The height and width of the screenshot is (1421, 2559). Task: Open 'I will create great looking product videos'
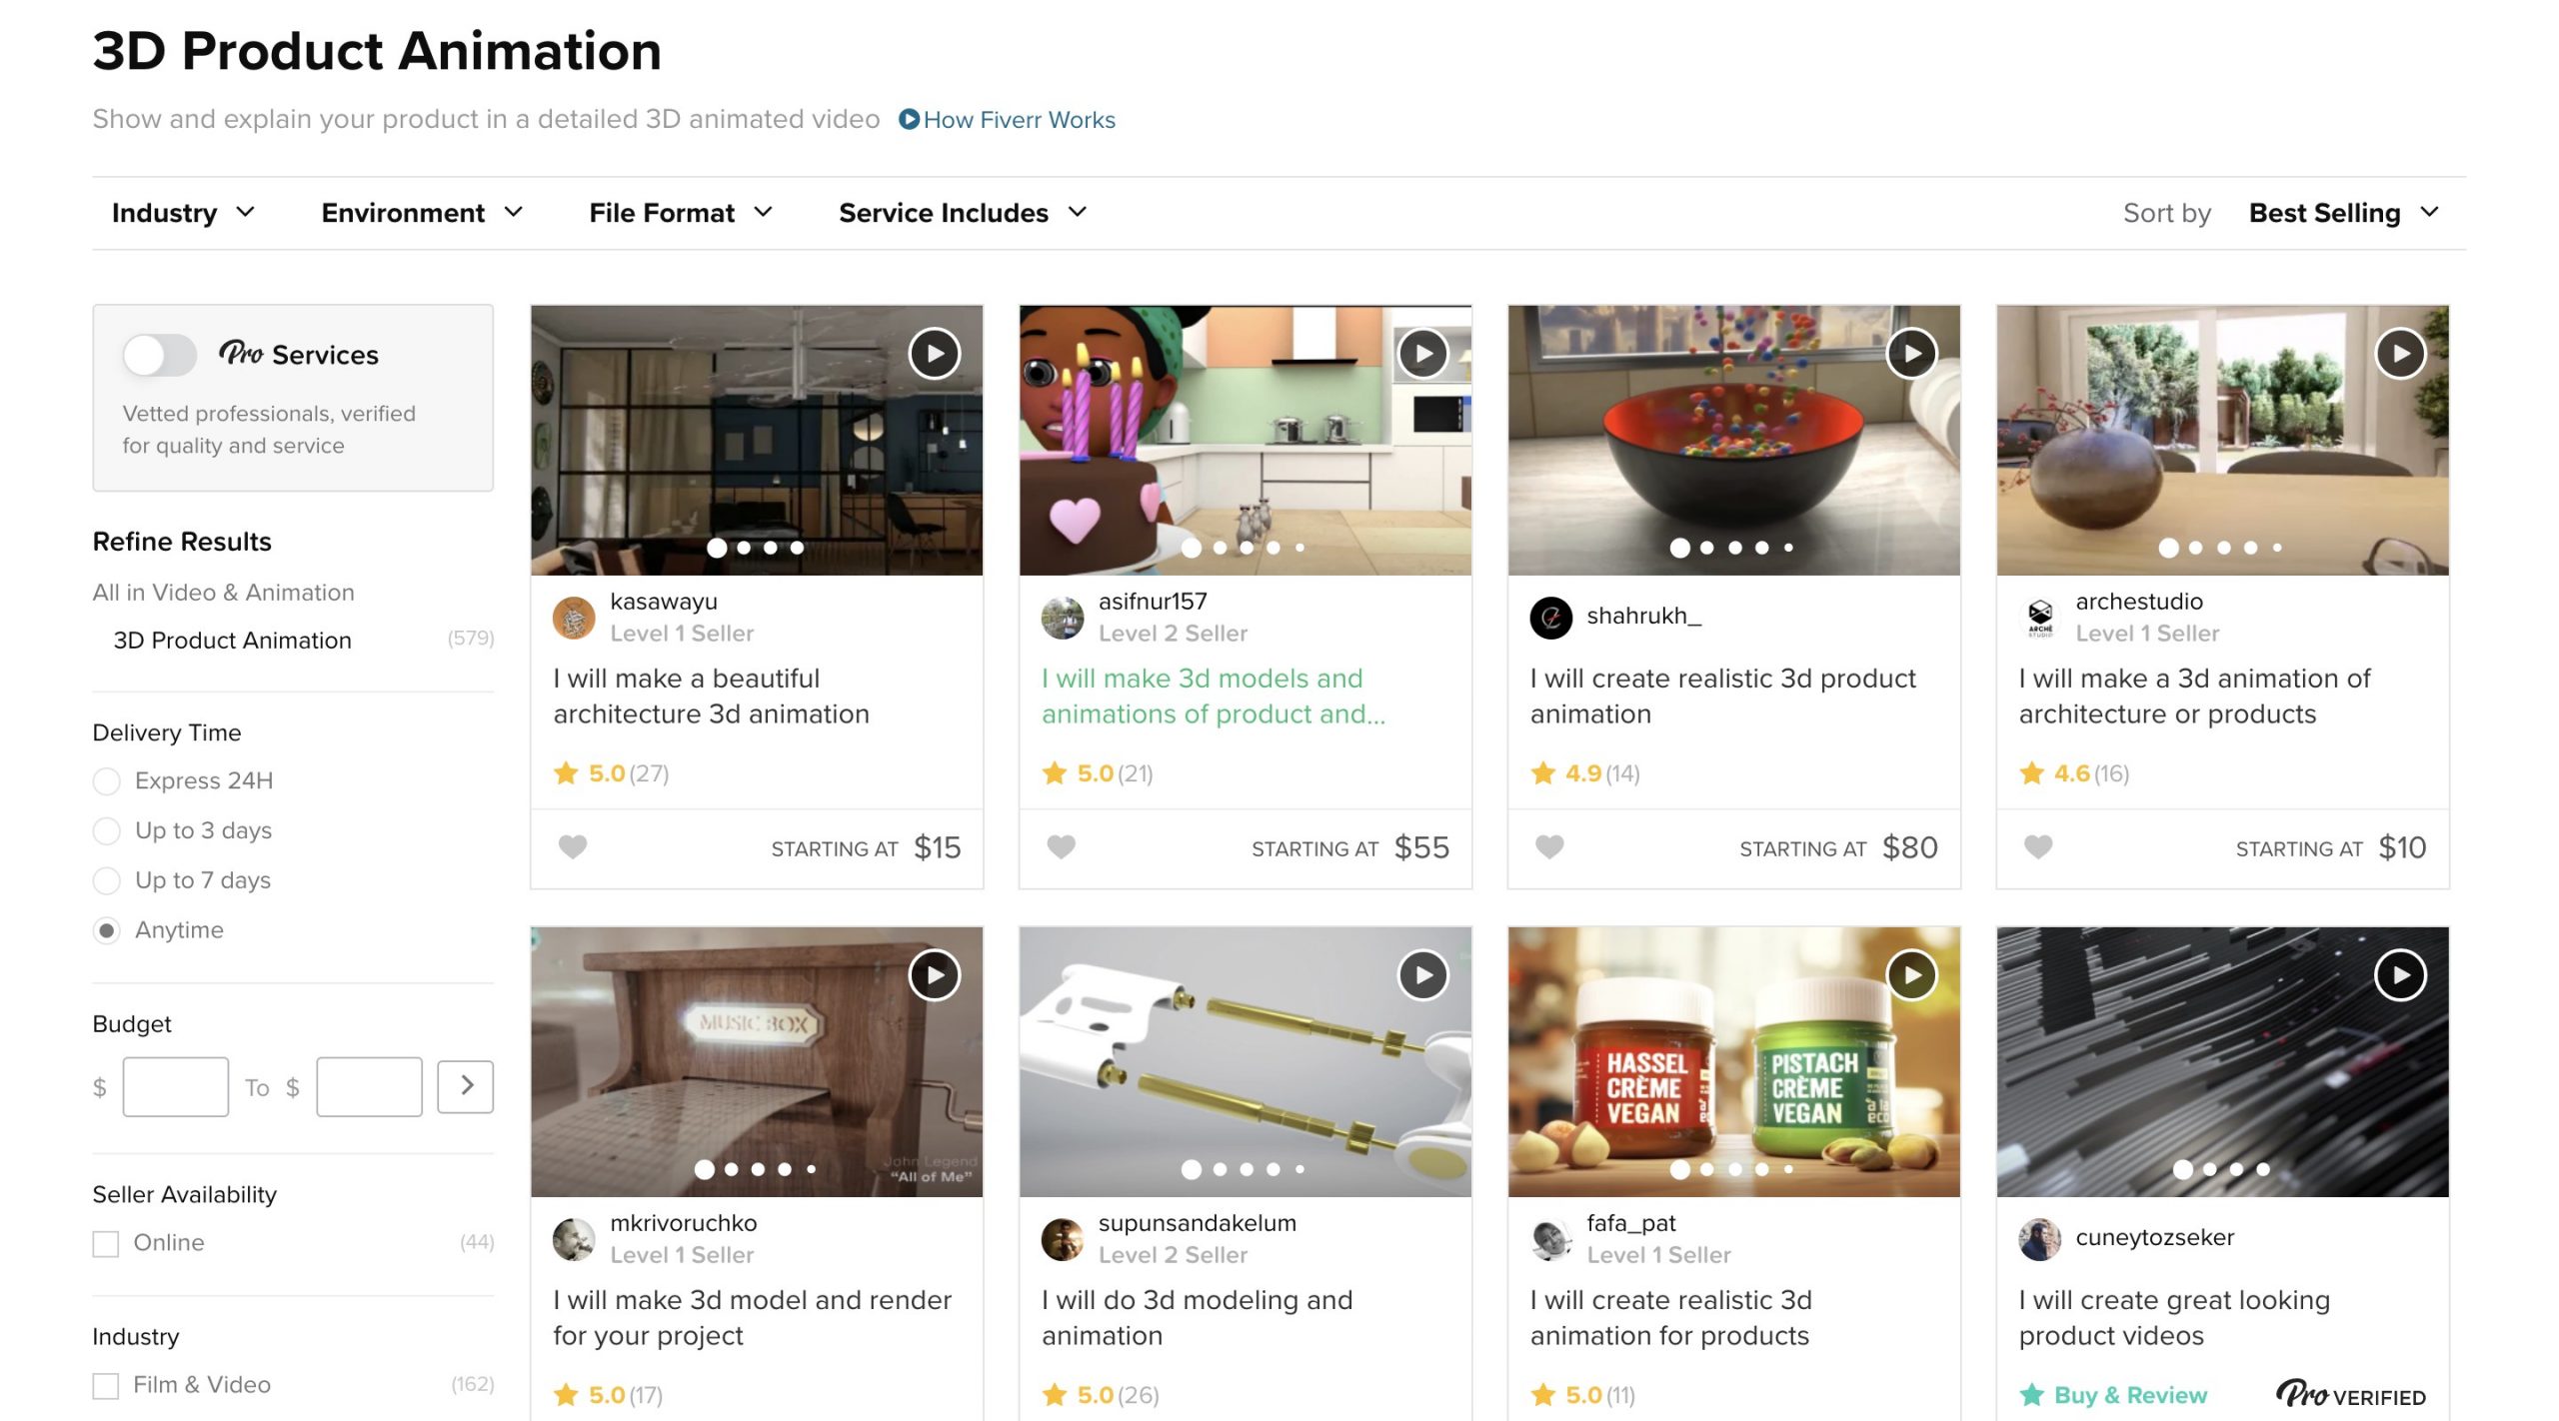[2174, 1318]
